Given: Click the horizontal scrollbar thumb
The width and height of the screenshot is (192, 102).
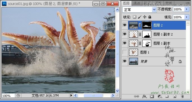Looking at the screenshot, I should click(x=93, y=95).
